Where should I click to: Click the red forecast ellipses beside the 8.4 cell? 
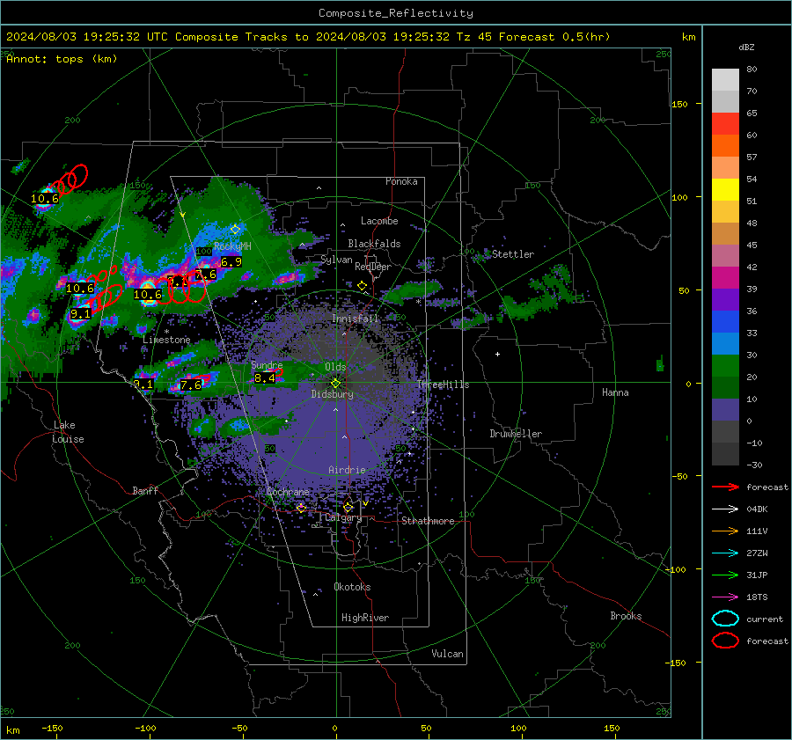[278, 373]
